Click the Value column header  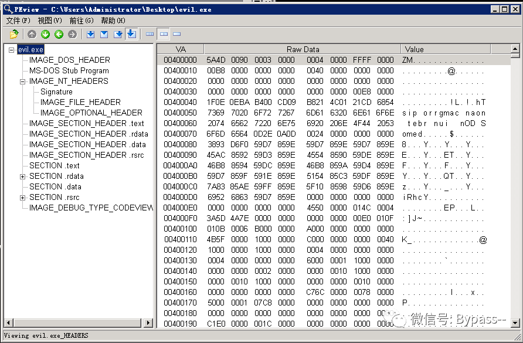tap(446, 49)
